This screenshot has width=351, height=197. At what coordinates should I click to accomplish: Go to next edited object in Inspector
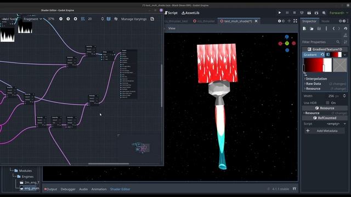click(339, 28)
